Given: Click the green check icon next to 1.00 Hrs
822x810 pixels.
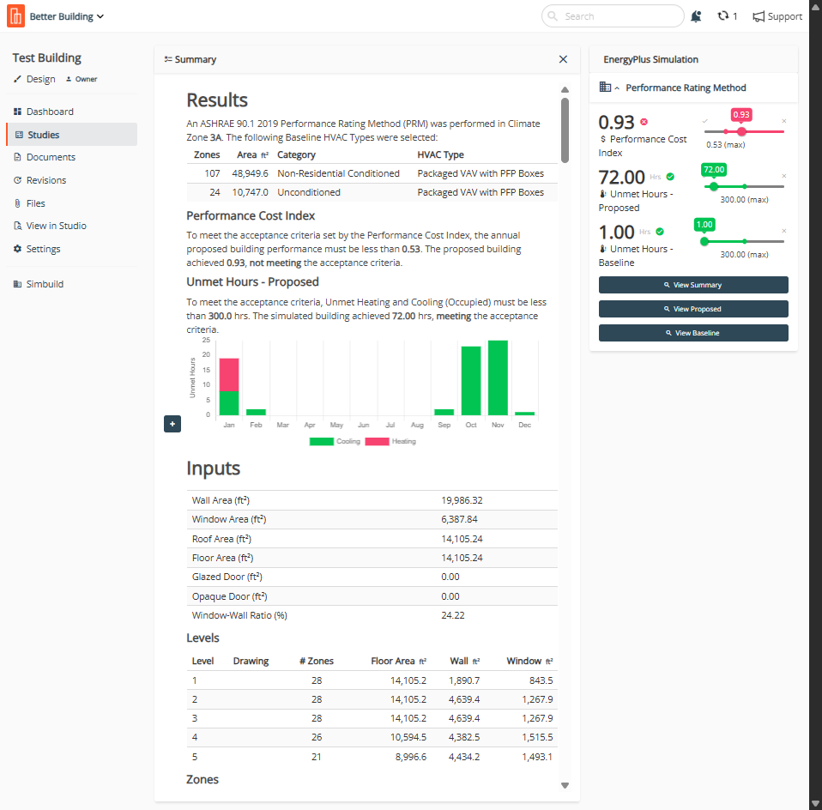Looking at the screenshot, I should [x=660, y=232].
